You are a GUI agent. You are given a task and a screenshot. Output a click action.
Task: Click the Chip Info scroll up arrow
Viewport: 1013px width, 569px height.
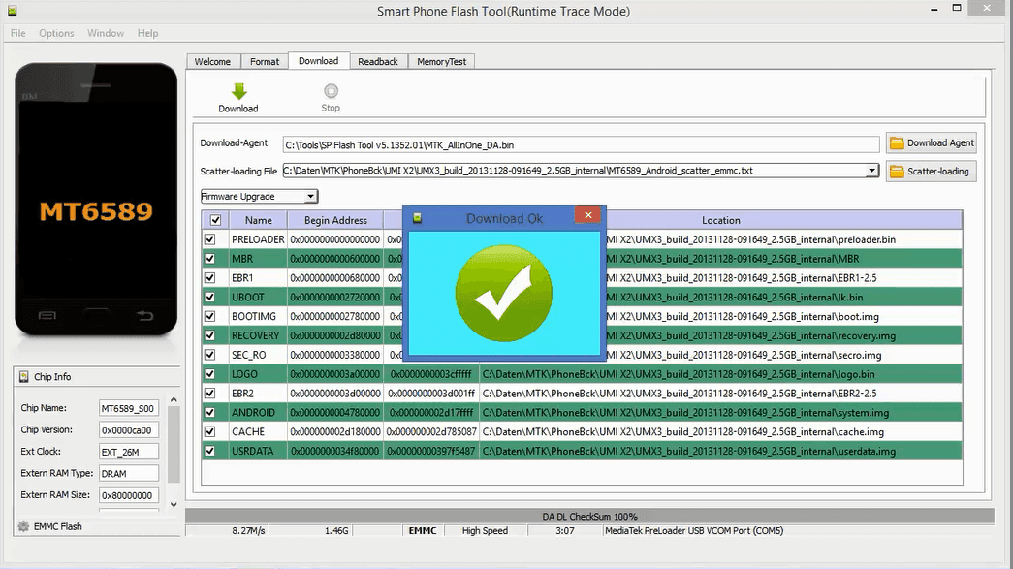coord(174,399)
